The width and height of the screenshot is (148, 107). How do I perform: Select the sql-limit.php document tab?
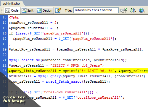click(11, 4)
